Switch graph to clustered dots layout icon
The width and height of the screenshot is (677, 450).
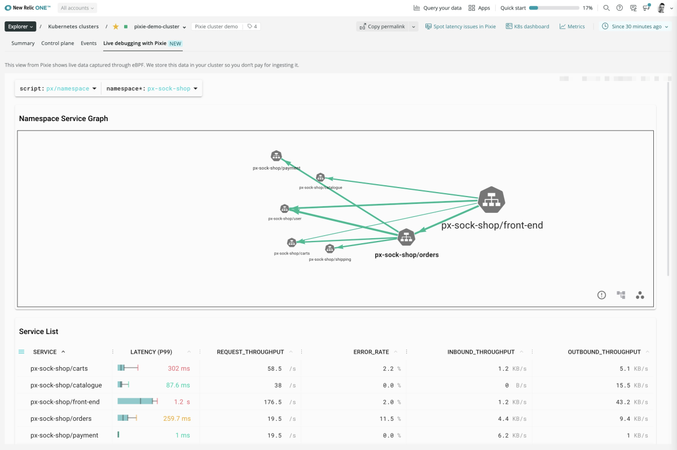640,295
